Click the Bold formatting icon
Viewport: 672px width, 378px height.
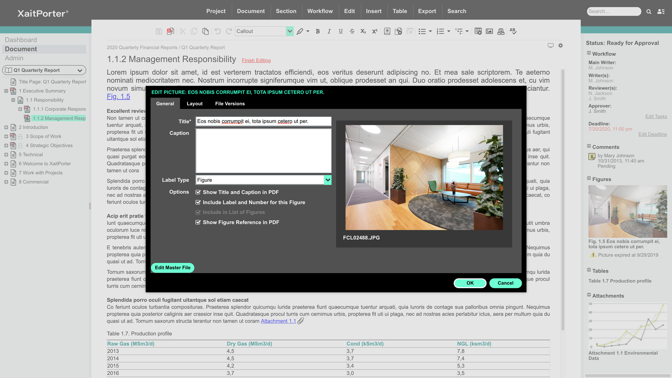click(x=318, y=31)
